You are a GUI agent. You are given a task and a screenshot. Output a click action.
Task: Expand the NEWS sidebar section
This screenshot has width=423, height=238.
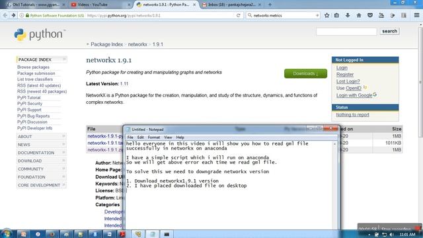pos(42,144)
